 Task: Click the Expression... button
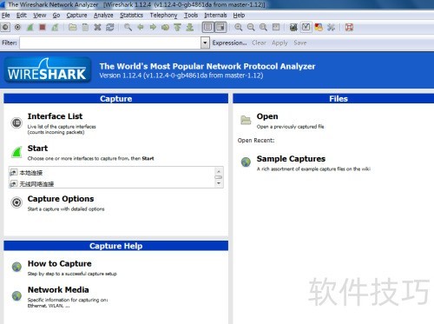click(x=229, y=43)
